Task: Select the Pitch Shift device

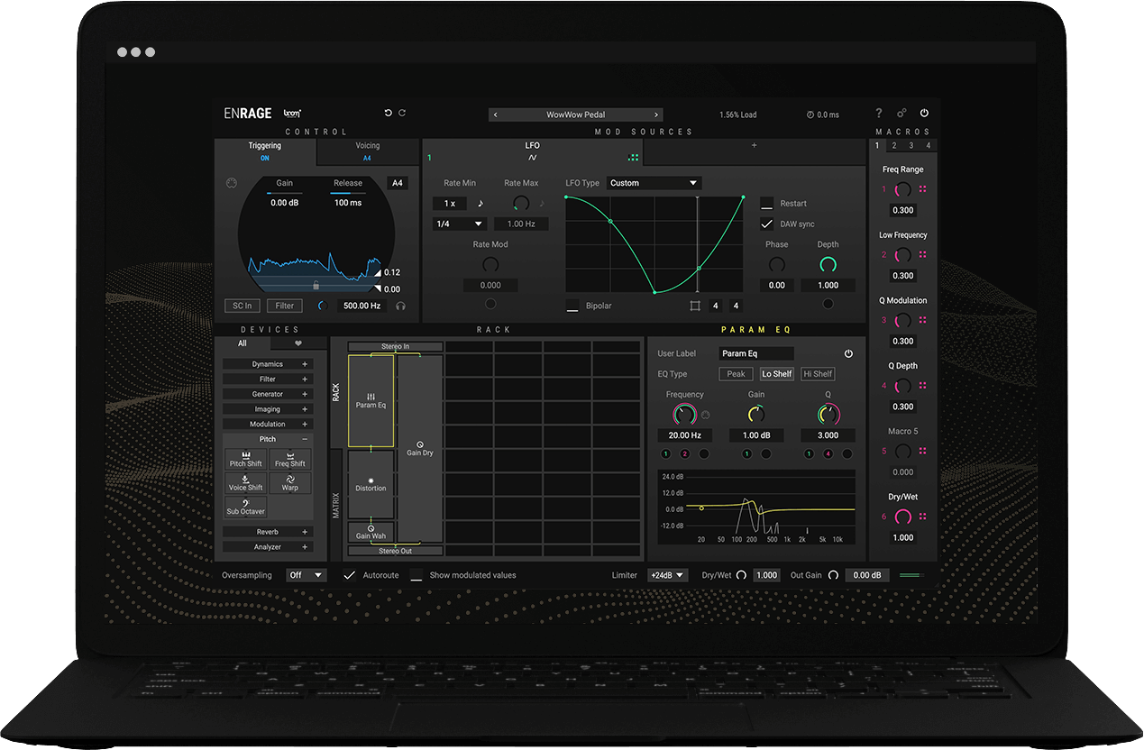Action: coord(245,459)
